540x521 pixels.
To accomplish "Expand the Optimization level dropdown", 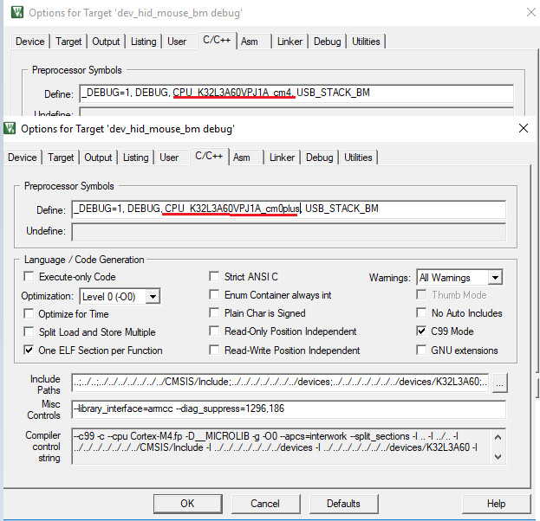I will pos(153,296).
